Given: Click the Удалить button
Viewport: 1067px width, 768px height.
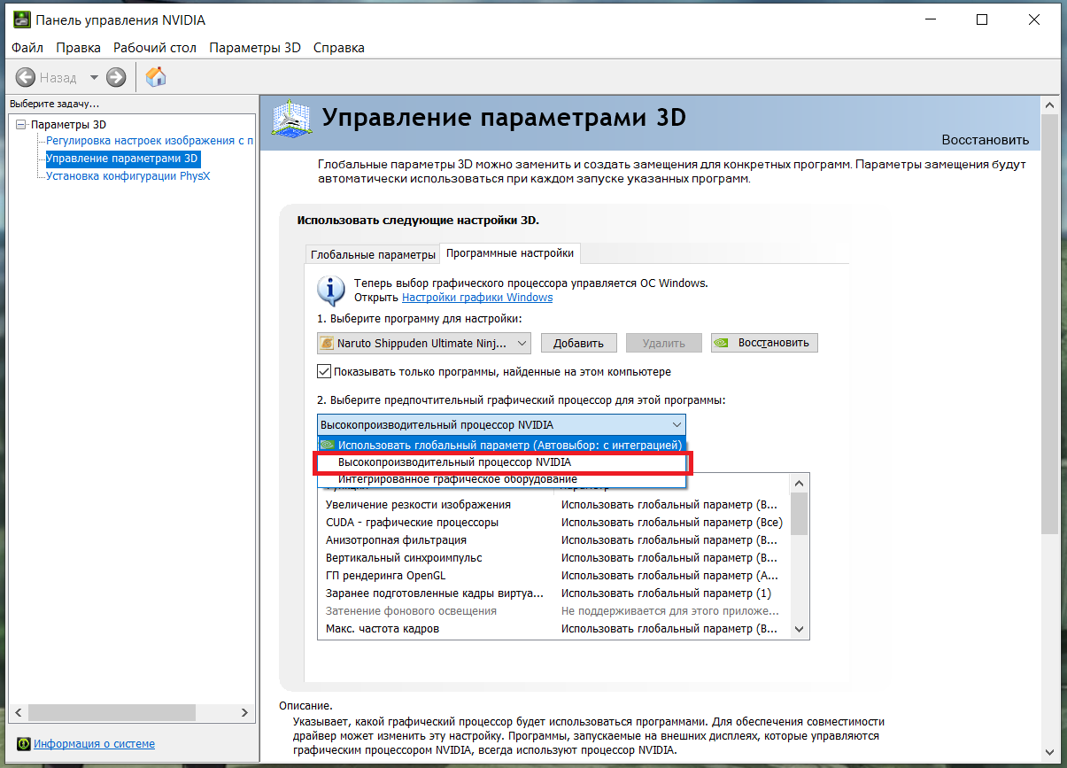Looking at the screenshot, I should click(664, 343).
